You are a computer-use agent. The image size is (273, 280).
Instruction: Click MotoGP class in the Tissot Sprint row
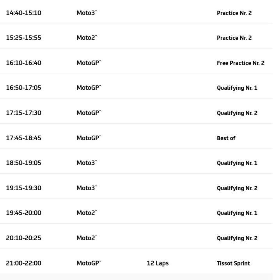[x=89, y=263]
